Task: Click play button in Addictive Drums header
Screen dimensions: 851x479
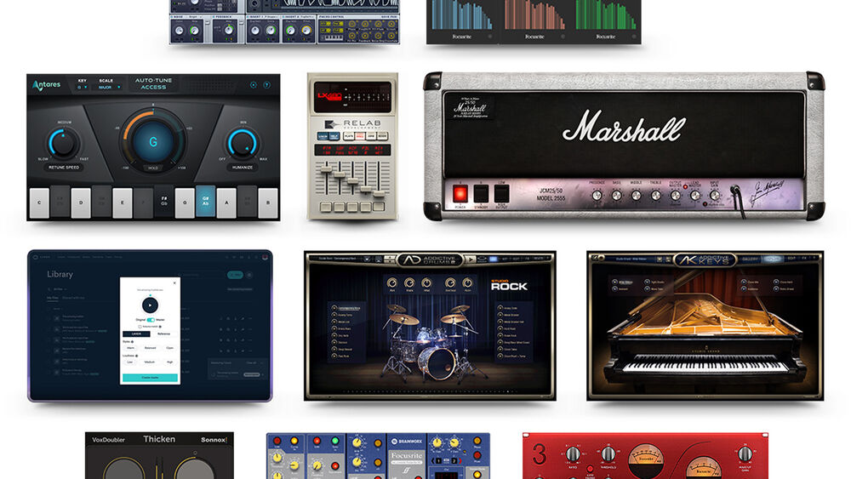Action: tap(470, 259)
